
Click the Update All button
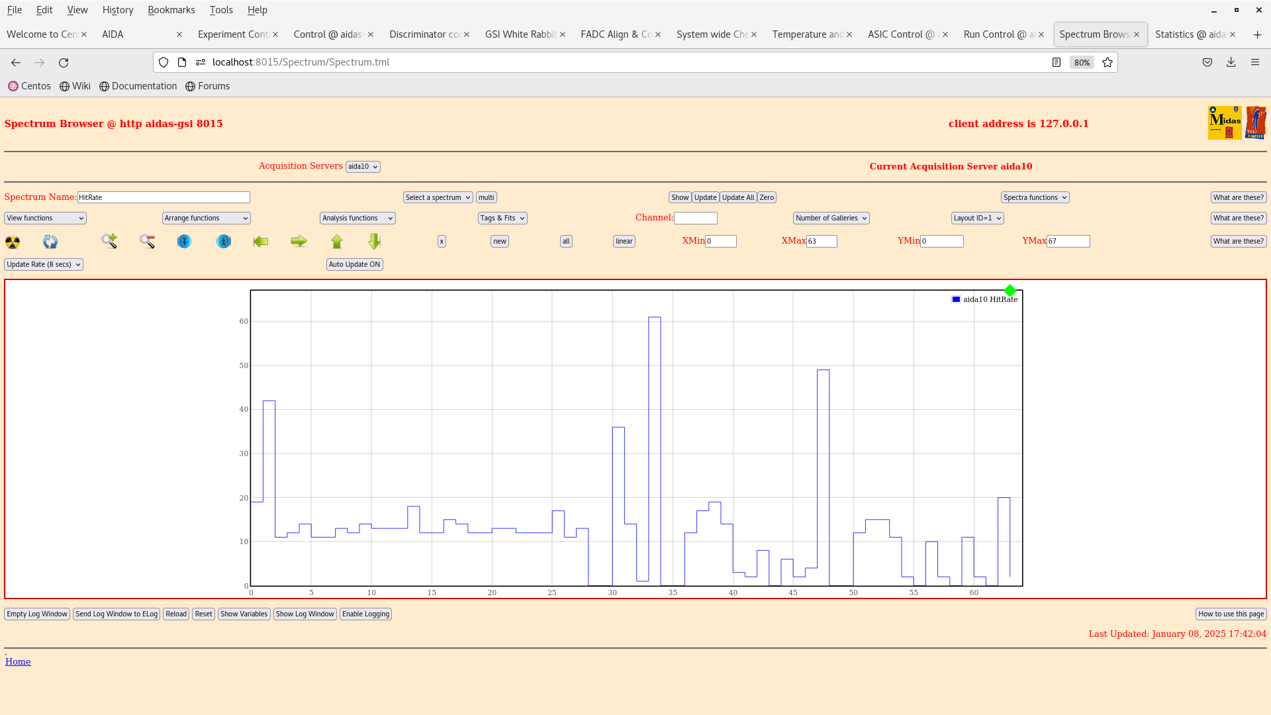tap(737, 197)
